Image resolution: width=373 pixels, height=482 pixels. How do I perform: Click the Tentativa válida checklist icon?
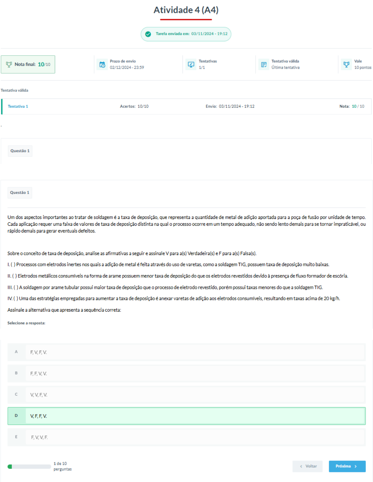pos(264,65)
